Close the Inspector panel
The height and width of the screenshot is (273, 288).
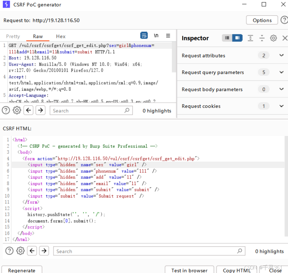285,38
